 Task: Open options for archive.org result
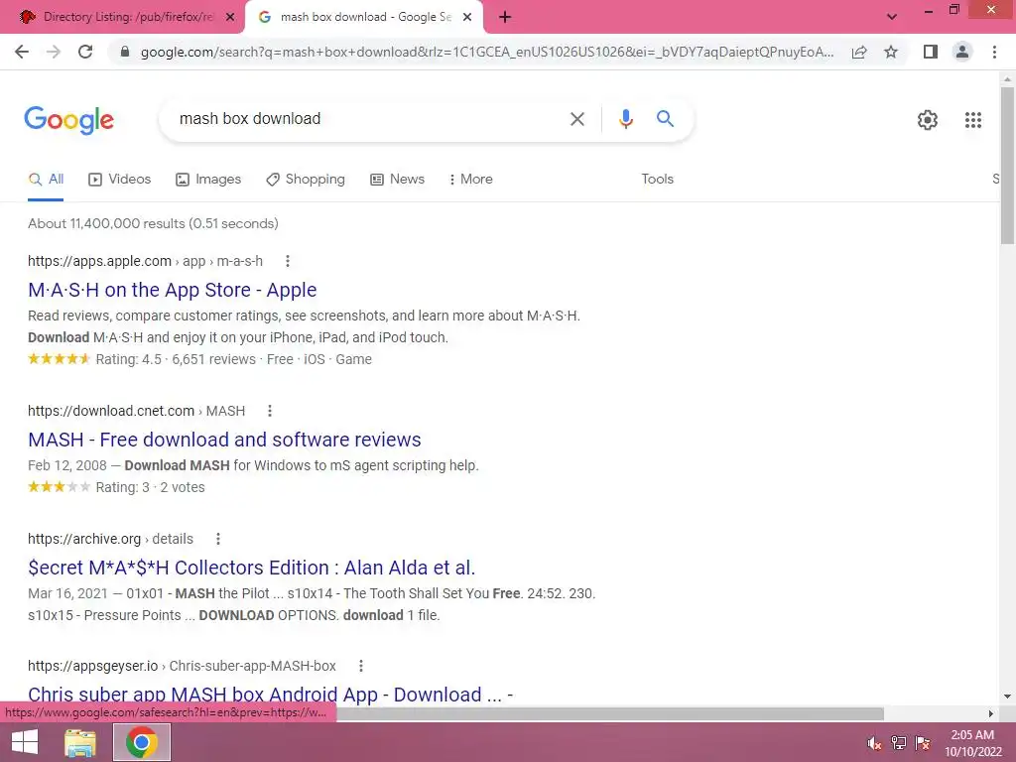[218, 539]
